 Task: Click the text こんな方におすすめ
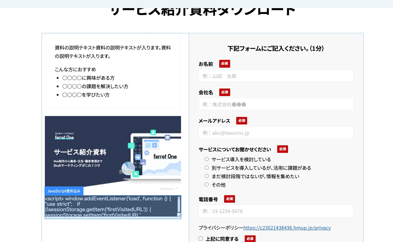point(75,69)
